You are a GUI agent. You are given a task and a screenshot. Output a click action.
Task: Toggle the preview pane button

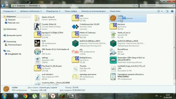pyautogui.click(x=167, y=11)
